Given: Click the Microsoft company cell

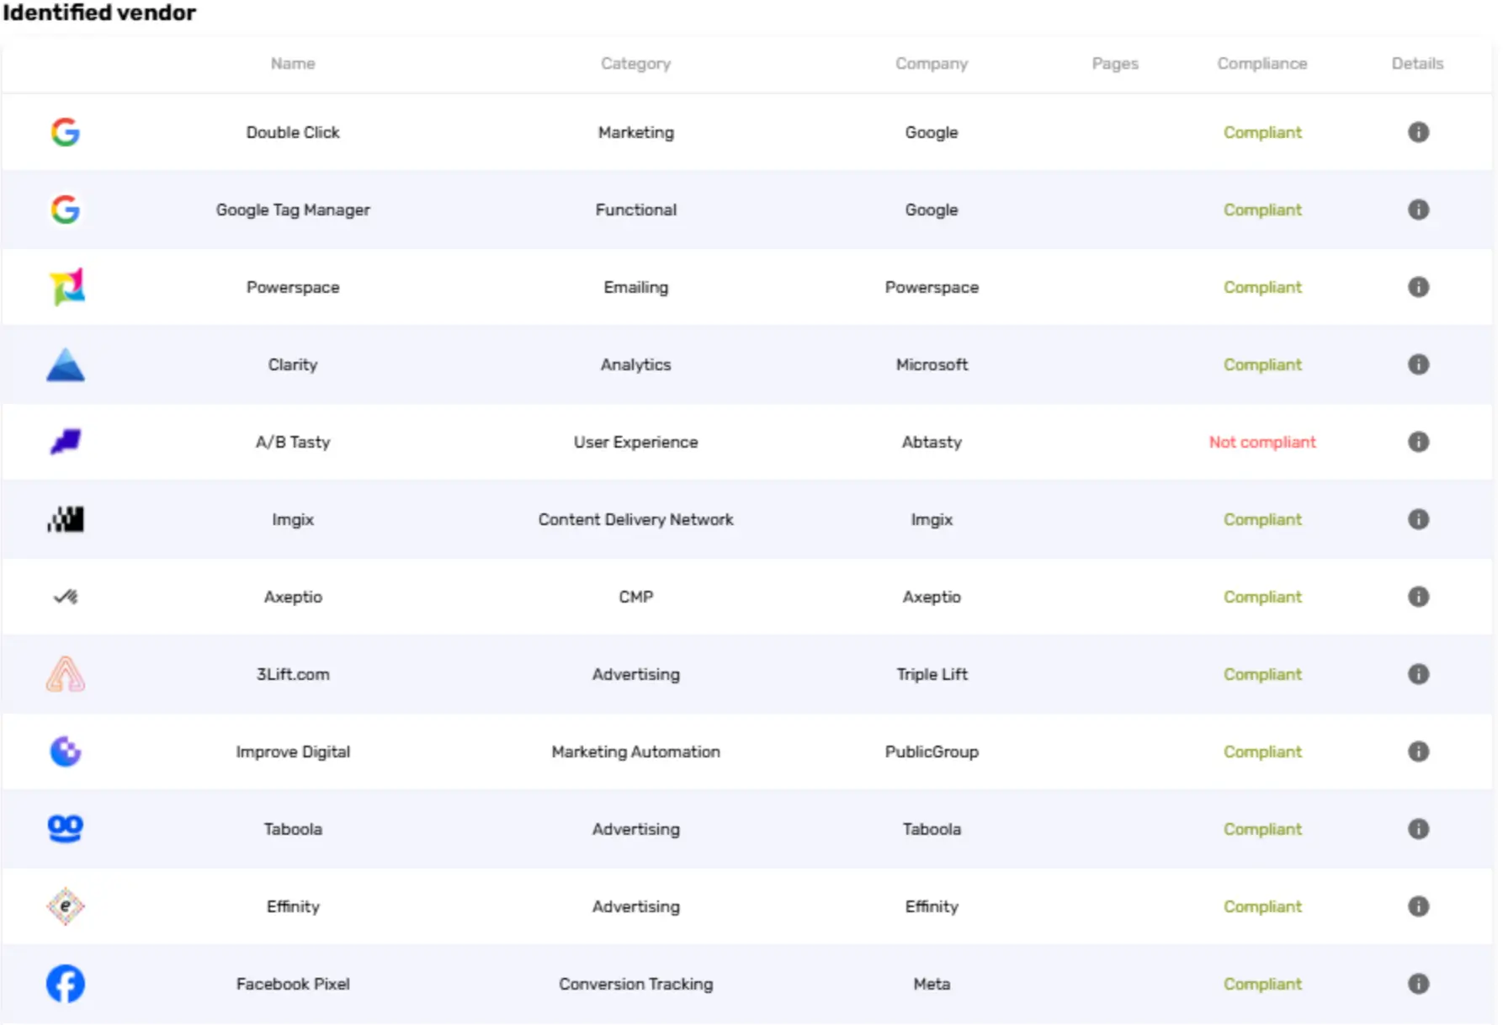Looking at the screenshot, I should point(932,364).
